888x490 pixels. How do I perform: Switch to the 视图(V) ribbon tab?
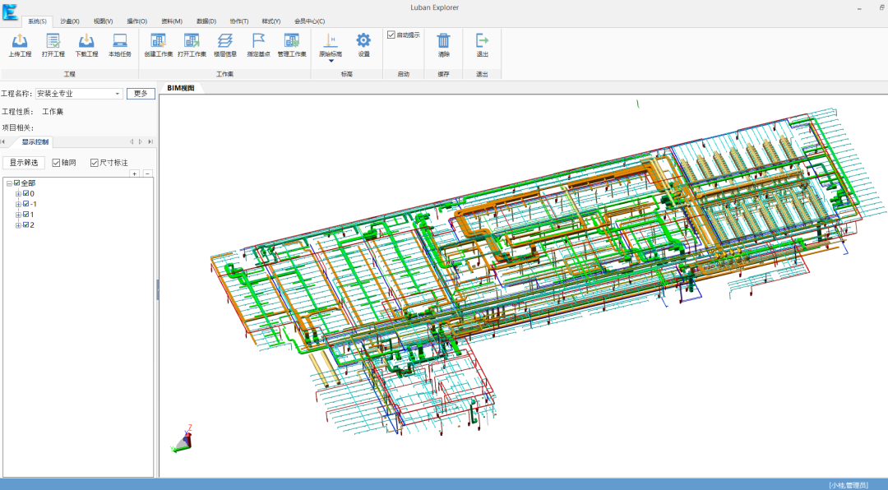[103, 21]
